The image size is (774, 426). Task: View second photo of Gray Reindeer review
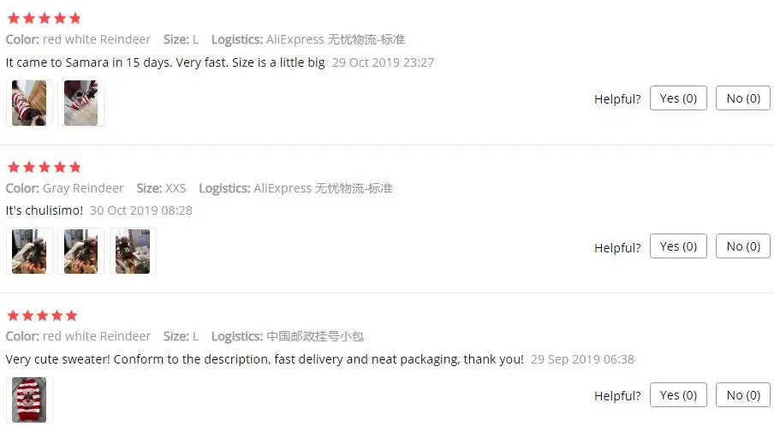[x=81, y=251]
